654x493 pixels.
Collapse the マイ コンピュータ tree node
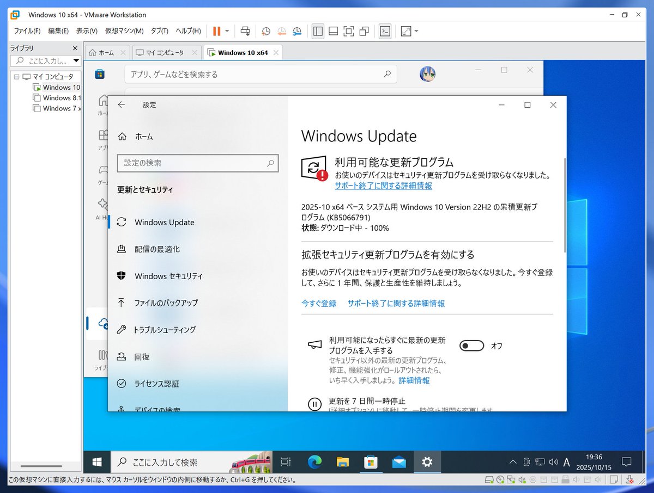click(x=16, y=77)
